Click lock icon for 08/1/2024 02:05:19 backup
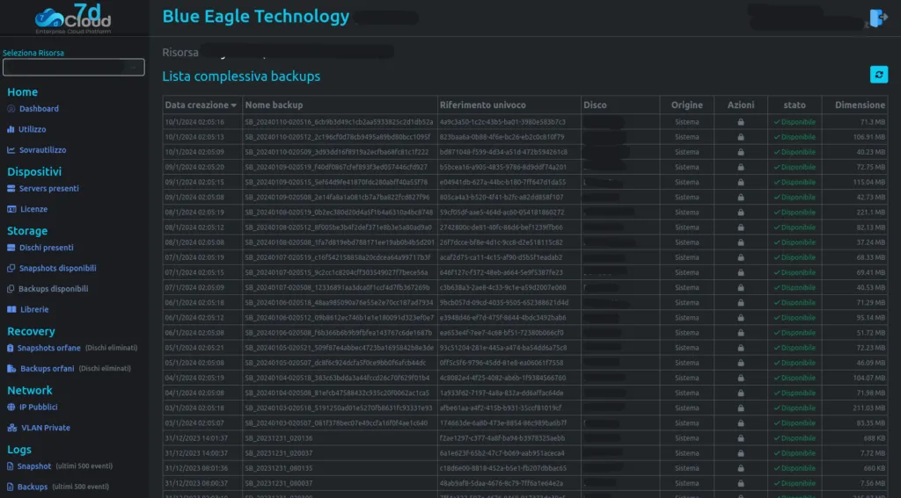Screen dimensions: 901x498 tap(741, 212)
